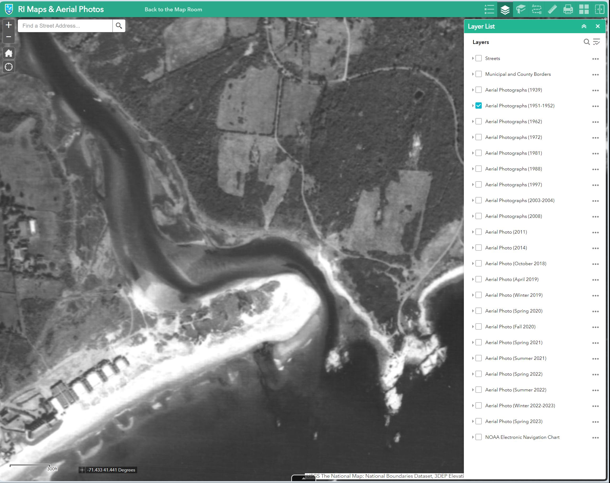
Task: Collapse the Layer List panel
Action: coord(584,26)
